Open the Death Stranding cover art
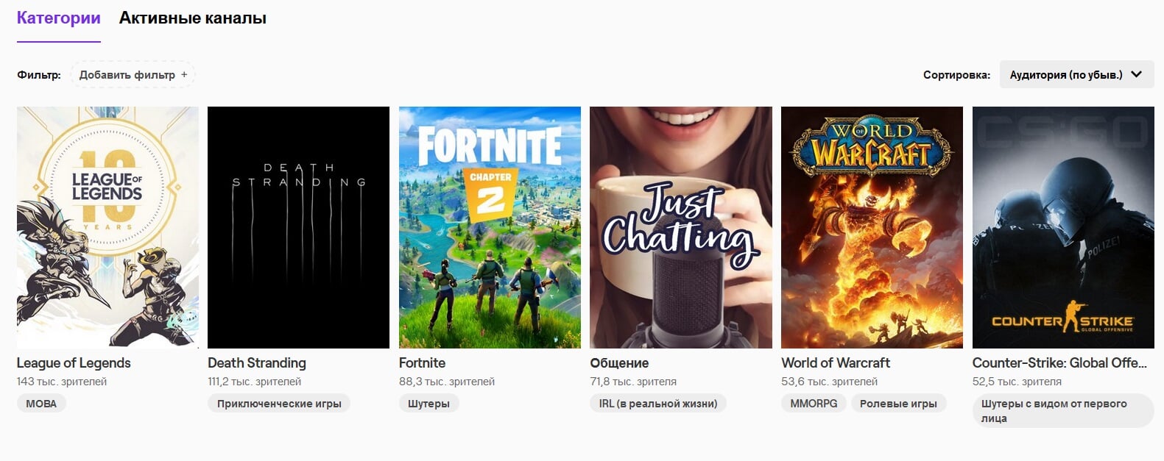The width and height of the screenshot is (1164, 461). (298, 227)
